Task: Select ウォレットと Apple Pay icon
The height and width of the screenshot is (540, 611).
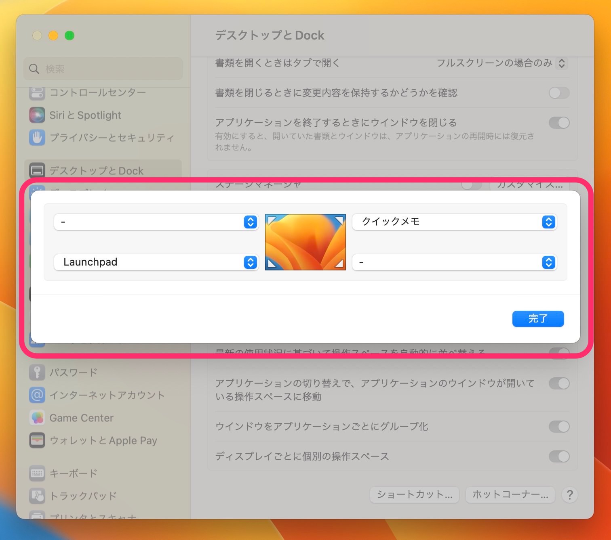Action: click(x=37, y=440)
